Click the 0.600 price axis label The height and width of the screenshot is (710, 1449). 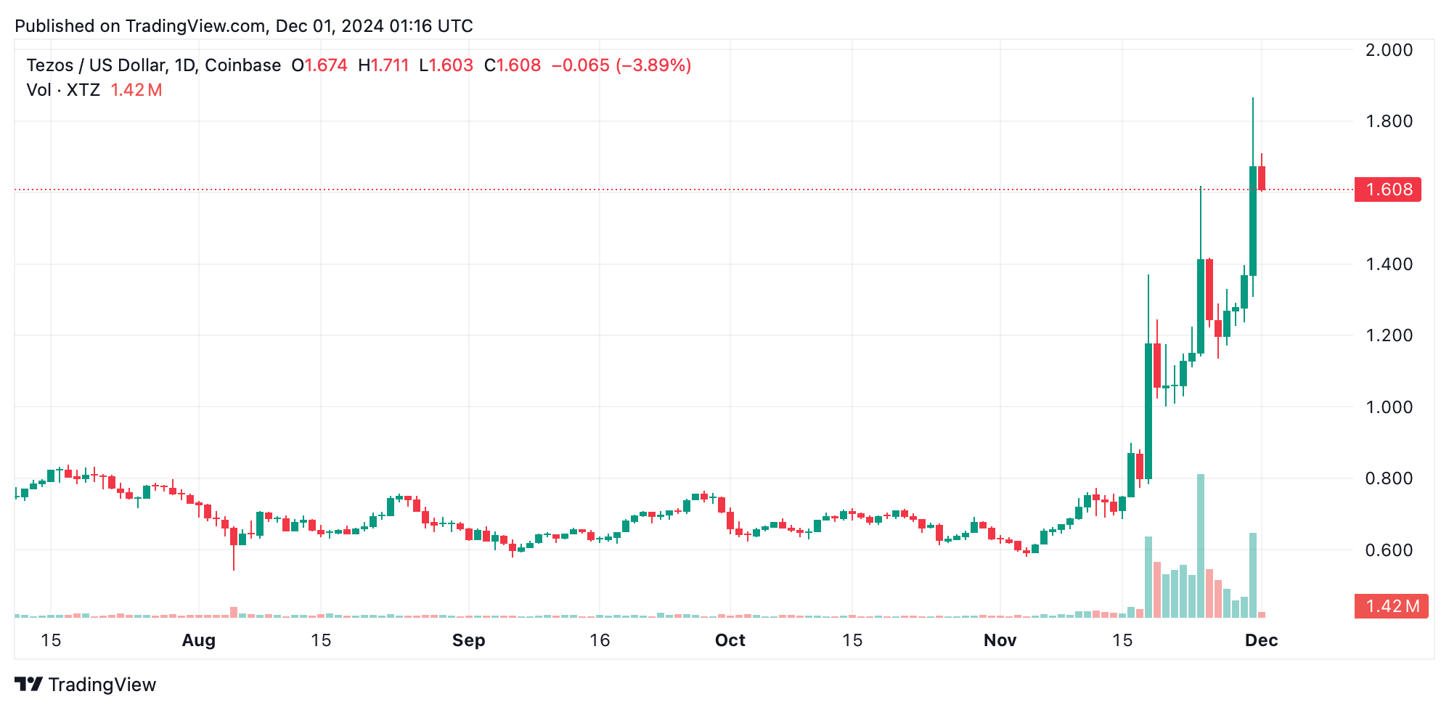click(1389, 550)
